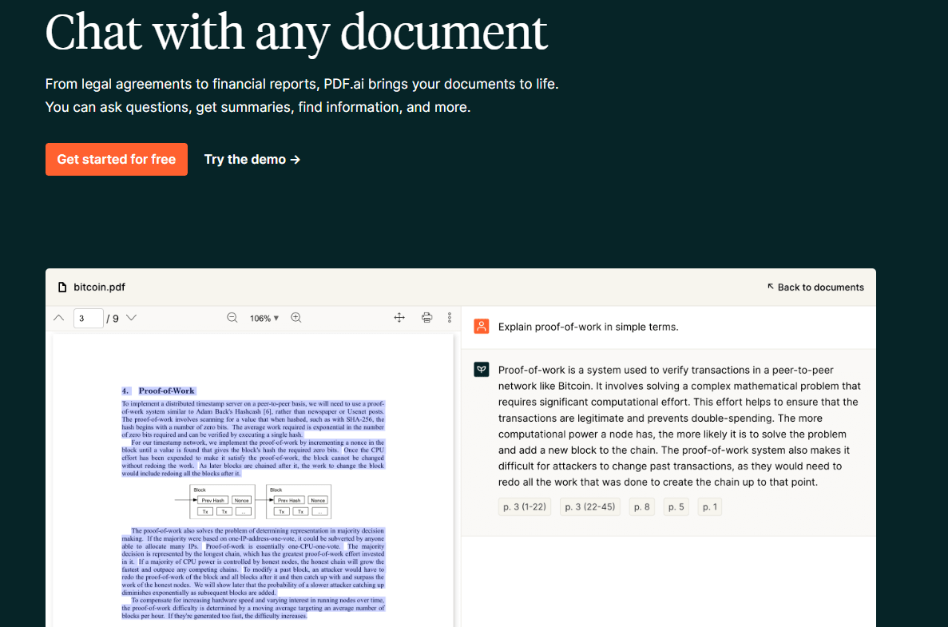This screenshot has width=948, height=627.
Task: Zoom out with the minus magnifier icon
Action: click(232, 317)
